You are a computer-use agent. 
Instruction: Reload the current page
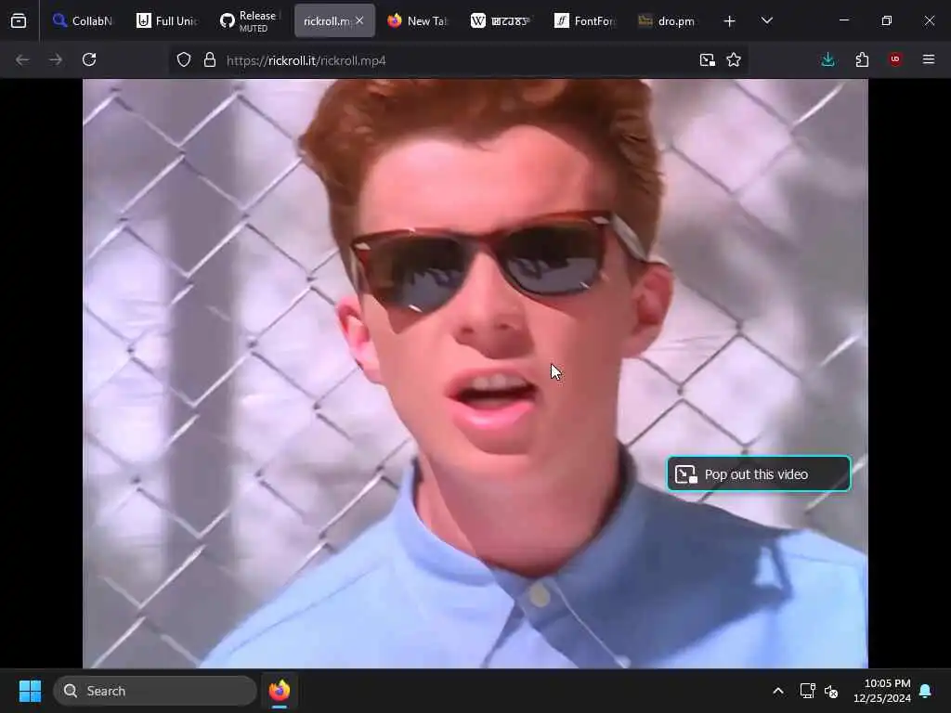89,60
